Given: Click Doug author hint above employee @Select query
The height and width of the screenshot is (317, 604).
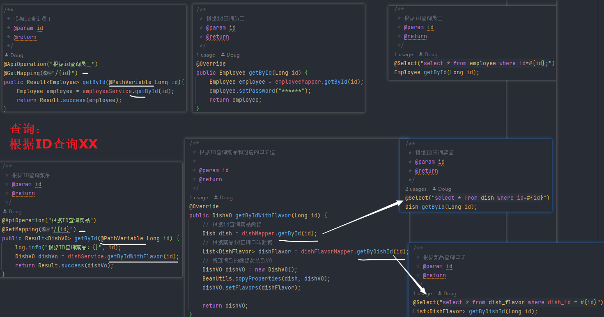Looking at the screenshot, I should tap(428, 54).
